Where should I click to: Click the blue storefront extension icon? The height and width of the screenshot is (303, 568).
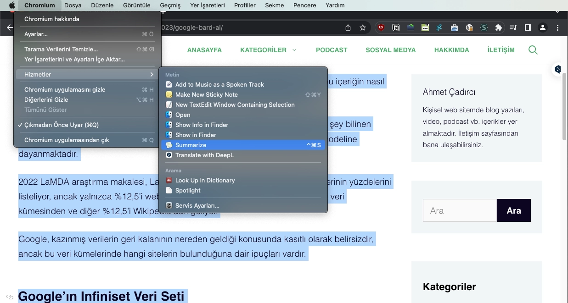(454, 28)
